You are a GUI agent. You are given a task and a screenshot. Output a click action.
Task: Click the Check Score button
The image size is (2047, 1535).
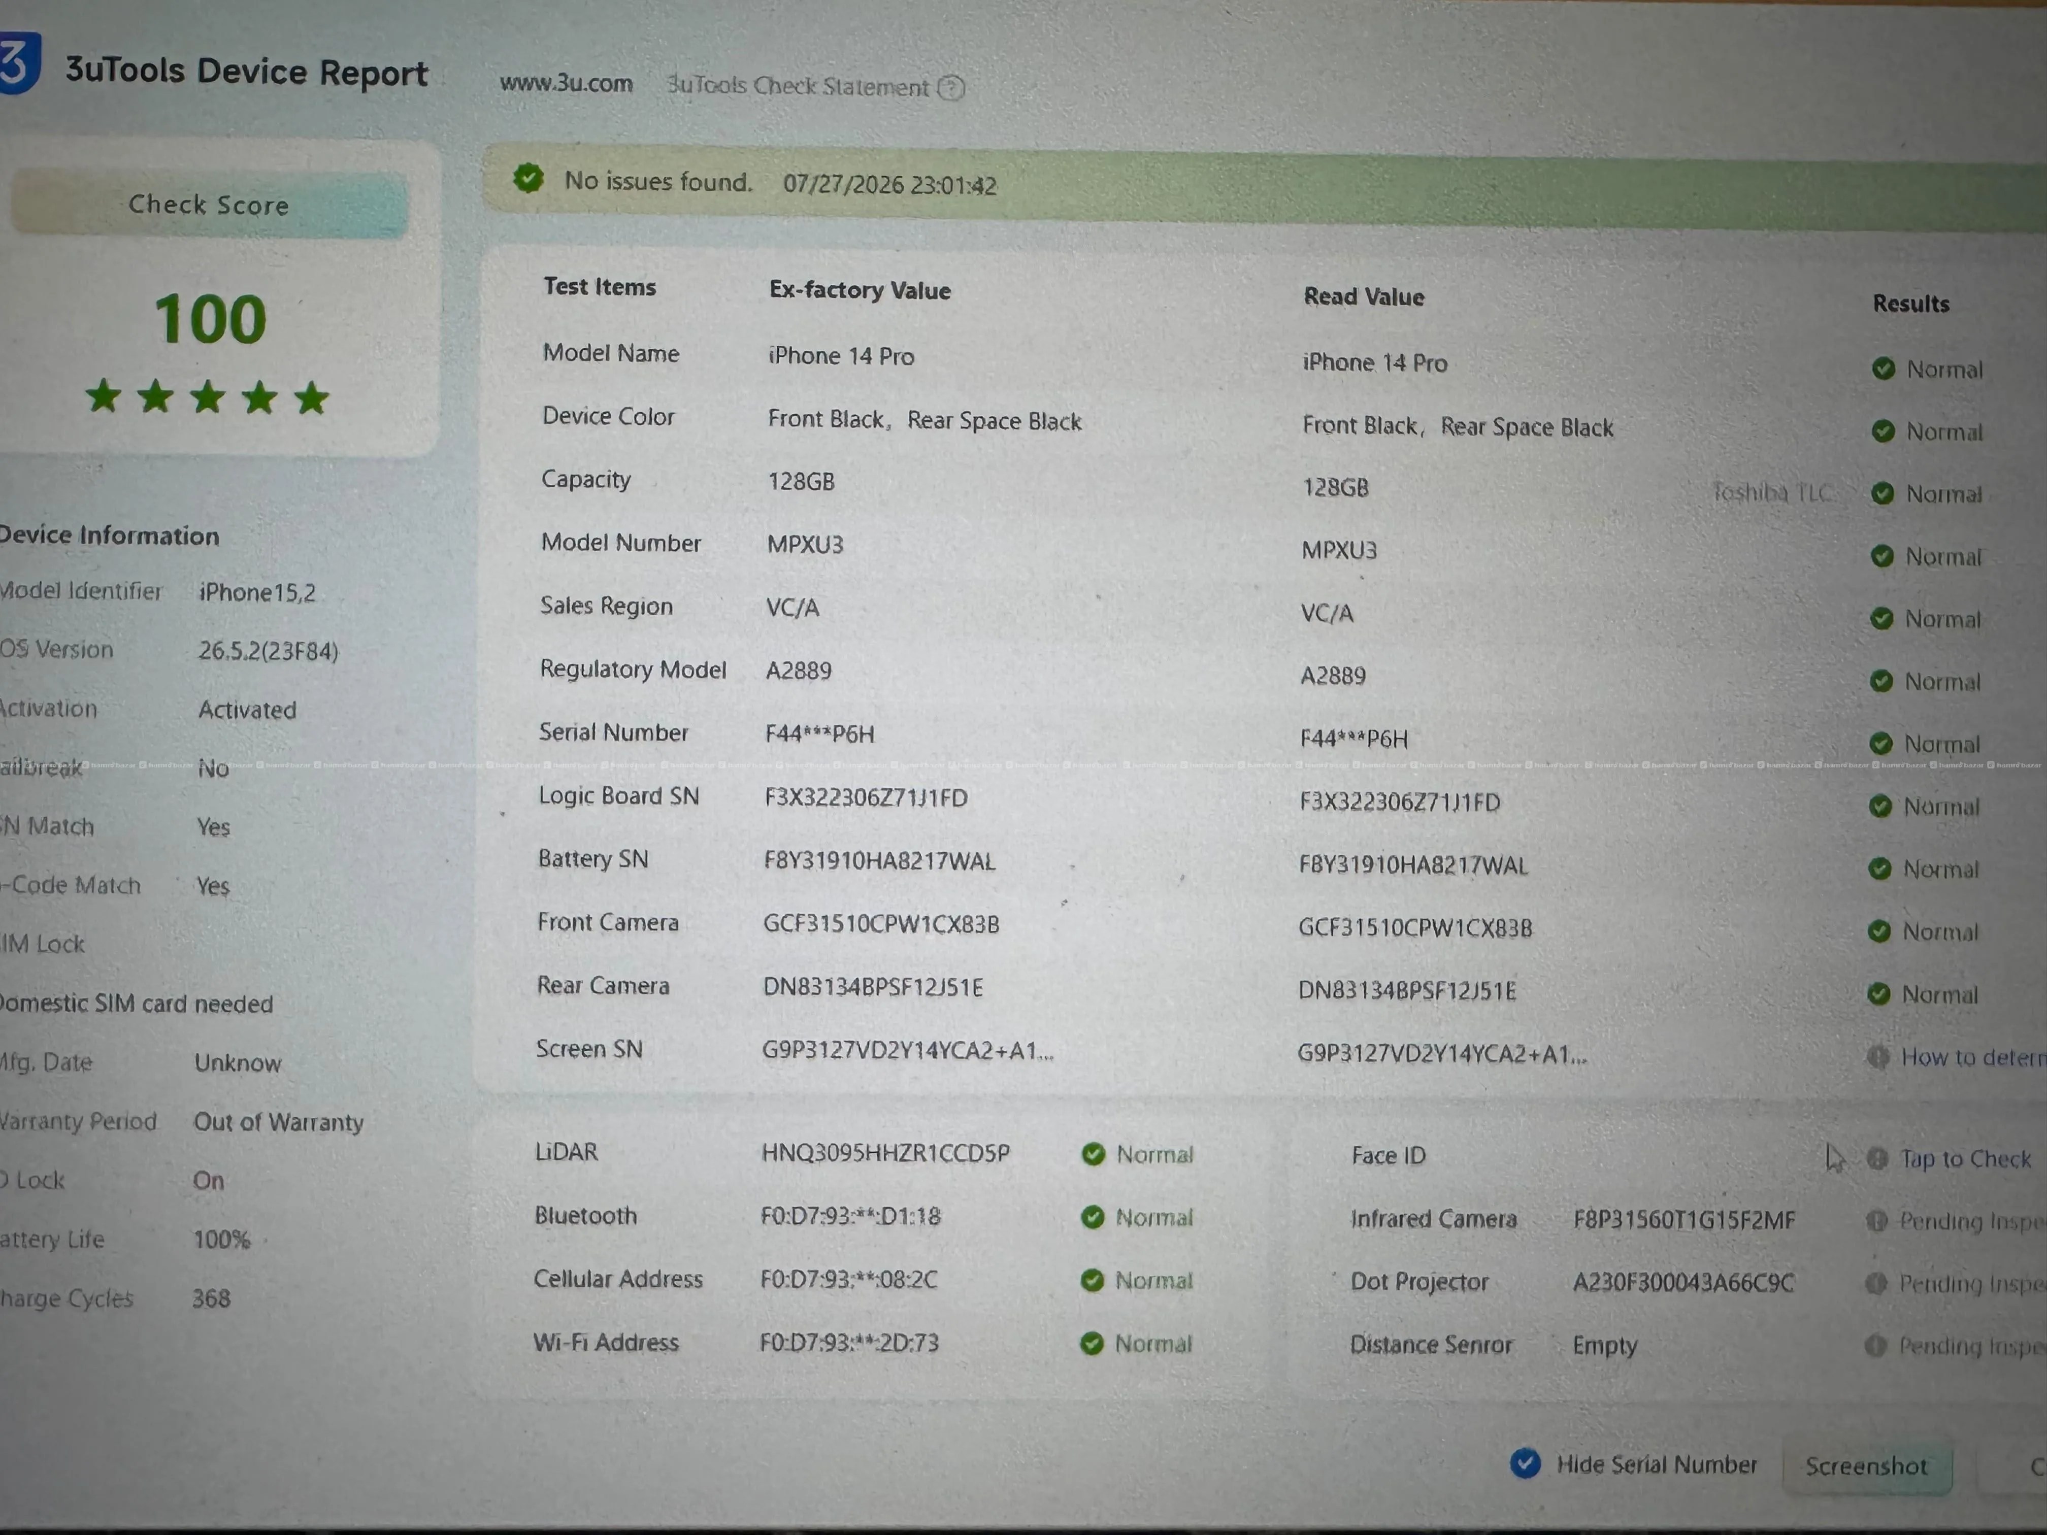(x=209, y=205)
